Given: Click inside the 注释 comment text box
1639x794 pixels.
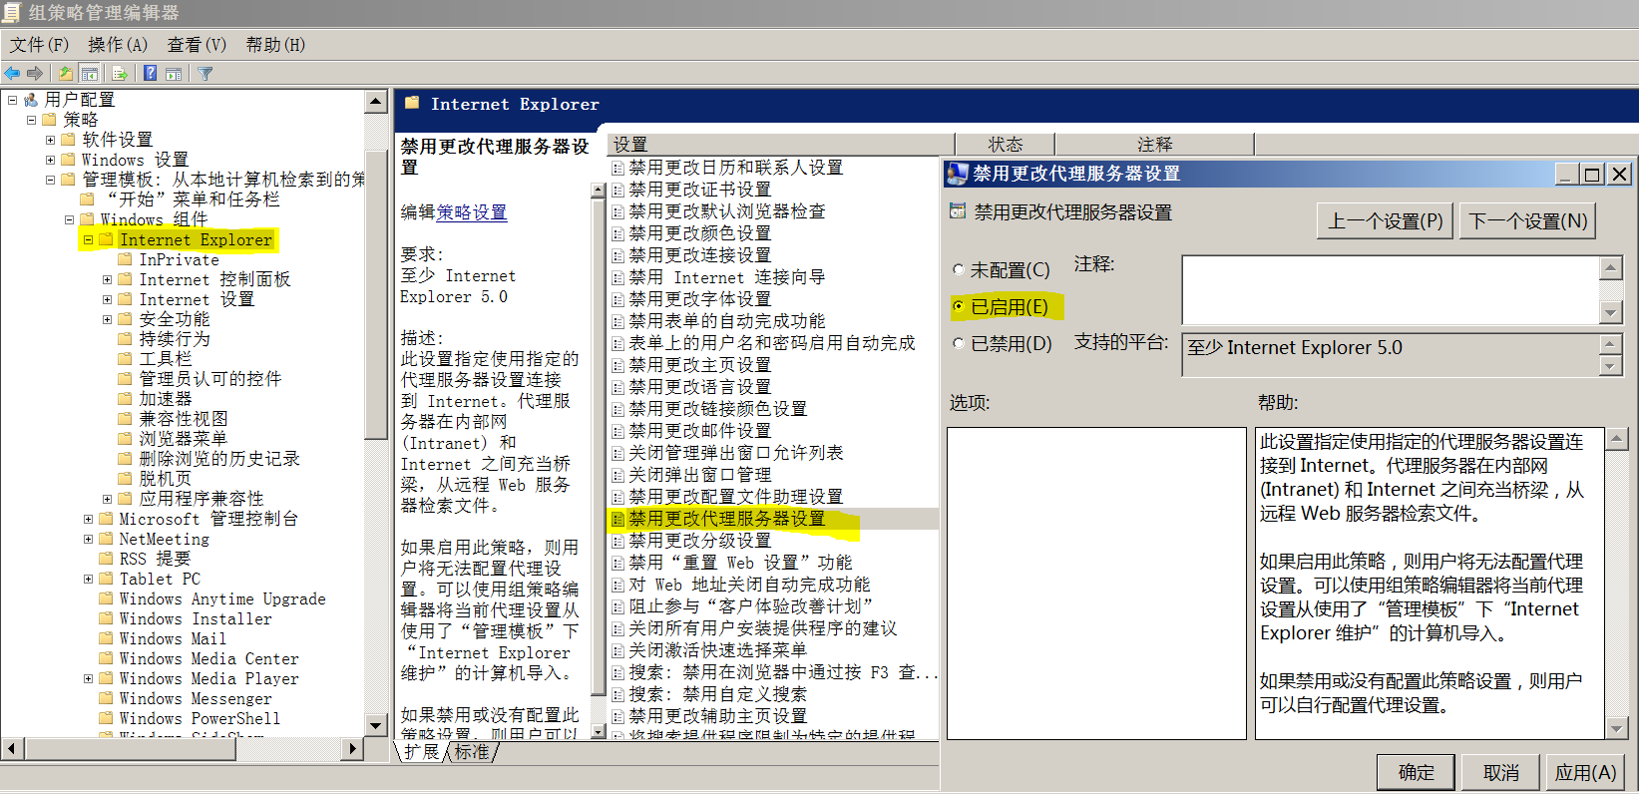Looking at the screenshot, I should (x=1391, y=290).
